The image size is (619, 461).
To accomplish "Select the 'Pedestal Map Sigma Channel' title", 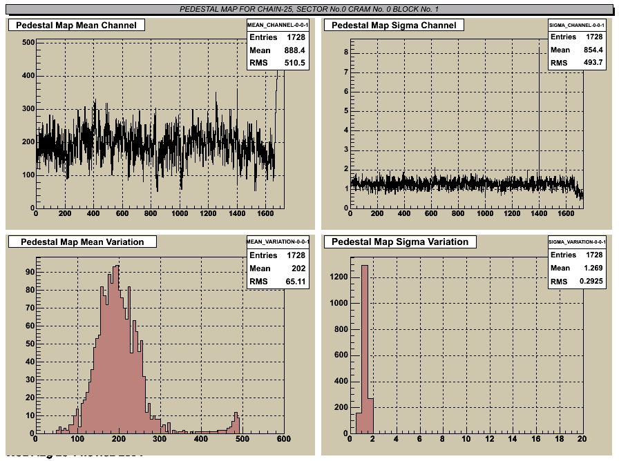I will 394,26.
